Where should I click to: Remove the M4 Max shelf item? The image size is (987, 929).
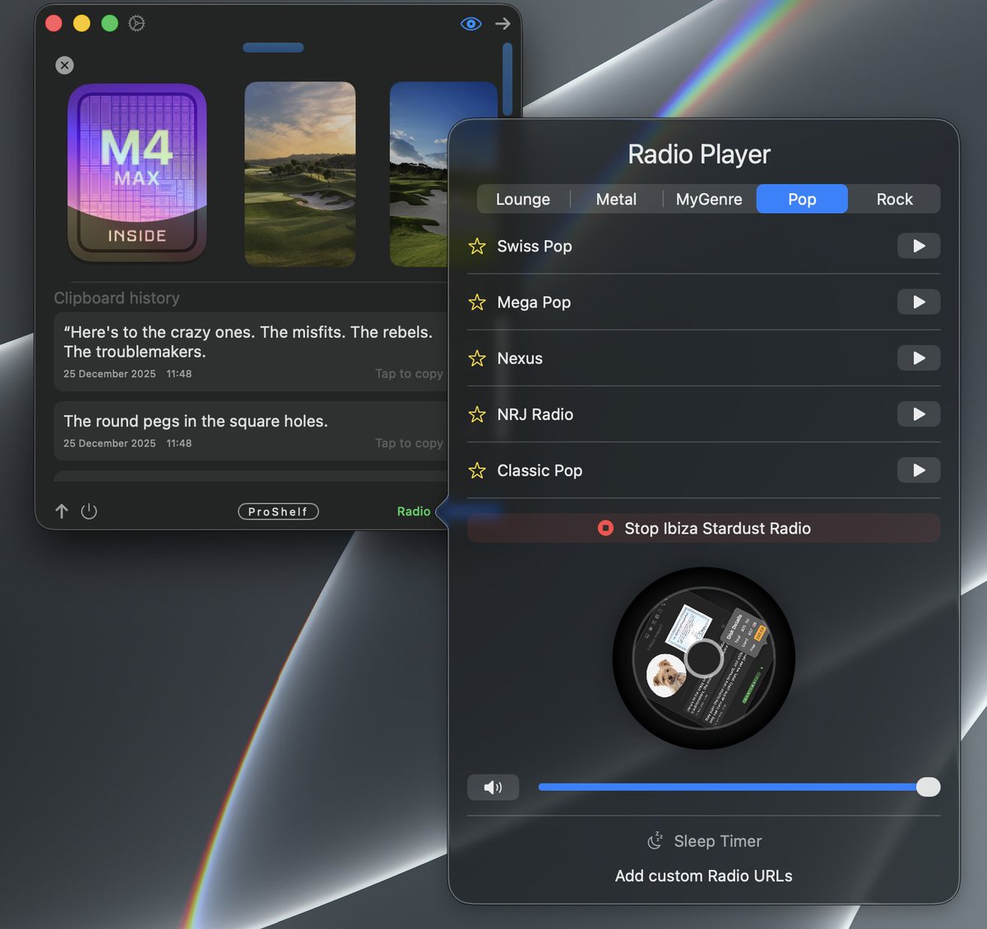point(64,65)
